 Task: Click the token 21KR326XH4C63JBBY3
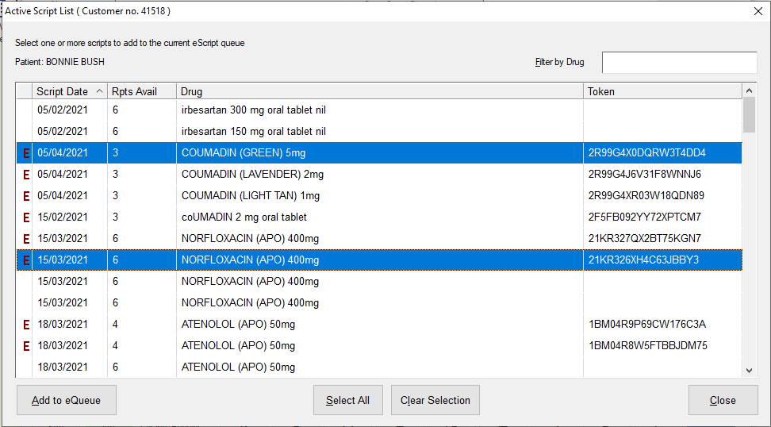(x=643, y=260)
